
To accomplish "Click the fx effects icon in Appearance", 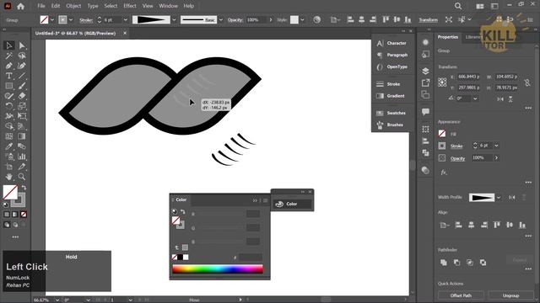I will pos(444,173).
